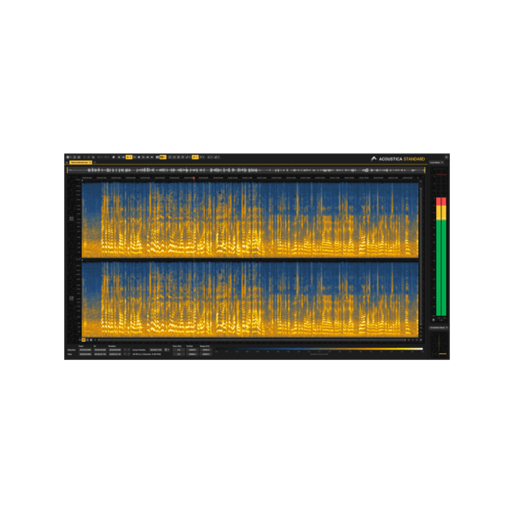Open the dropdown arrow next to Play button

(131, 158)
